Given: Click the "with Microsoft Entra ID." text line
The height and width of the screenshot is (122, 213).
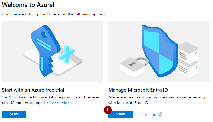Looking at the screenshot, I should (x=129, y=103).
